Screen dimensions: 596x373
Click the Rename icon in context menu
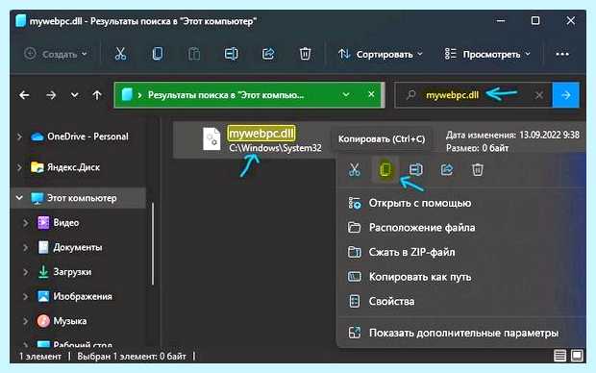[416, 169]
